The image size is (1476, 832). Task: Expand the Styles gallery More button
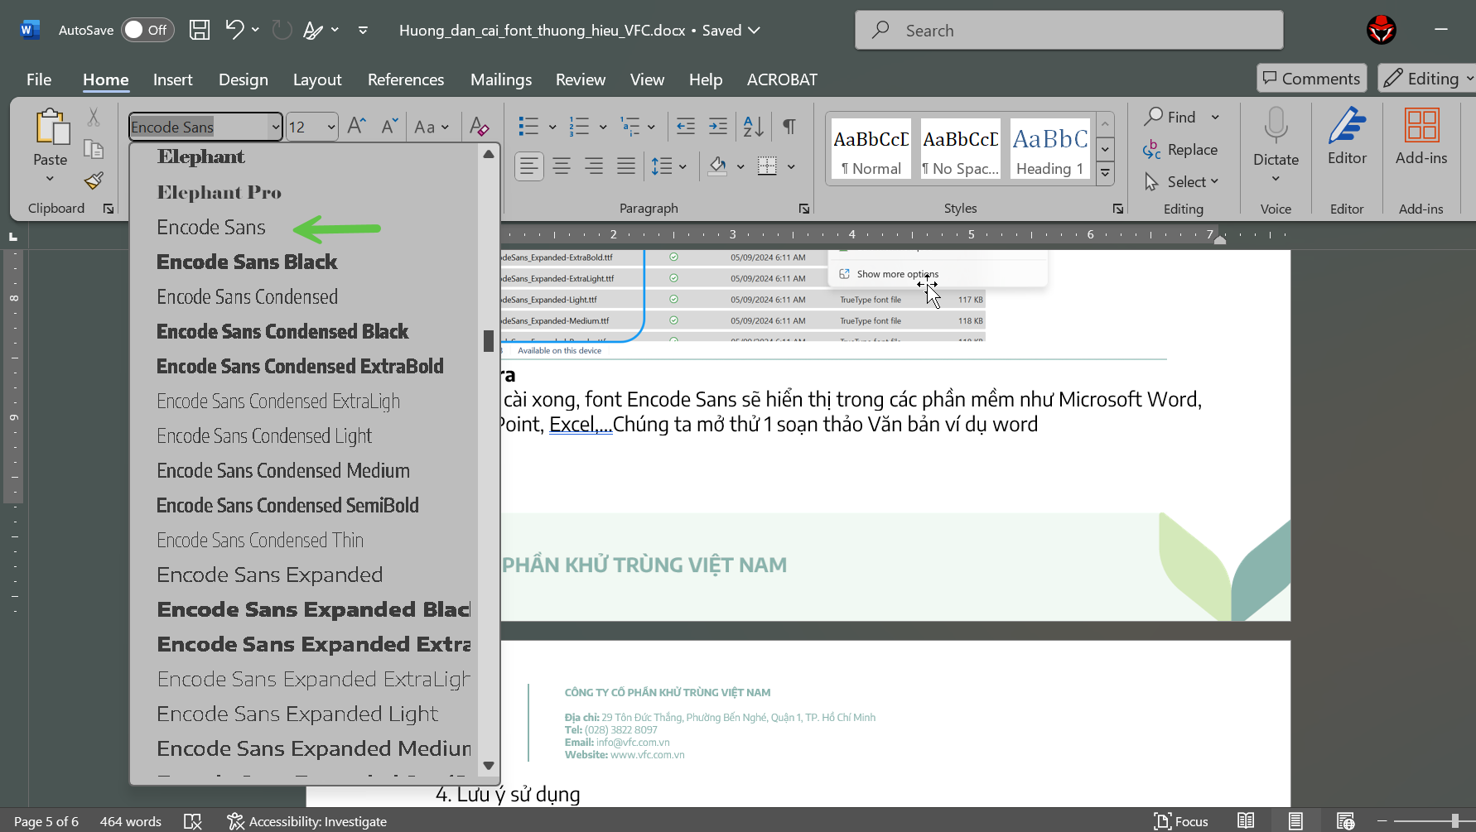(x=1105, y=173)
